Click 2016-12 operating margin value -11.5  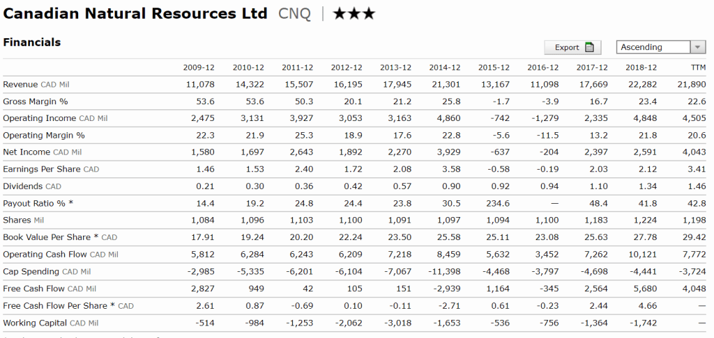pyautogui.click(x=547, y=136)
